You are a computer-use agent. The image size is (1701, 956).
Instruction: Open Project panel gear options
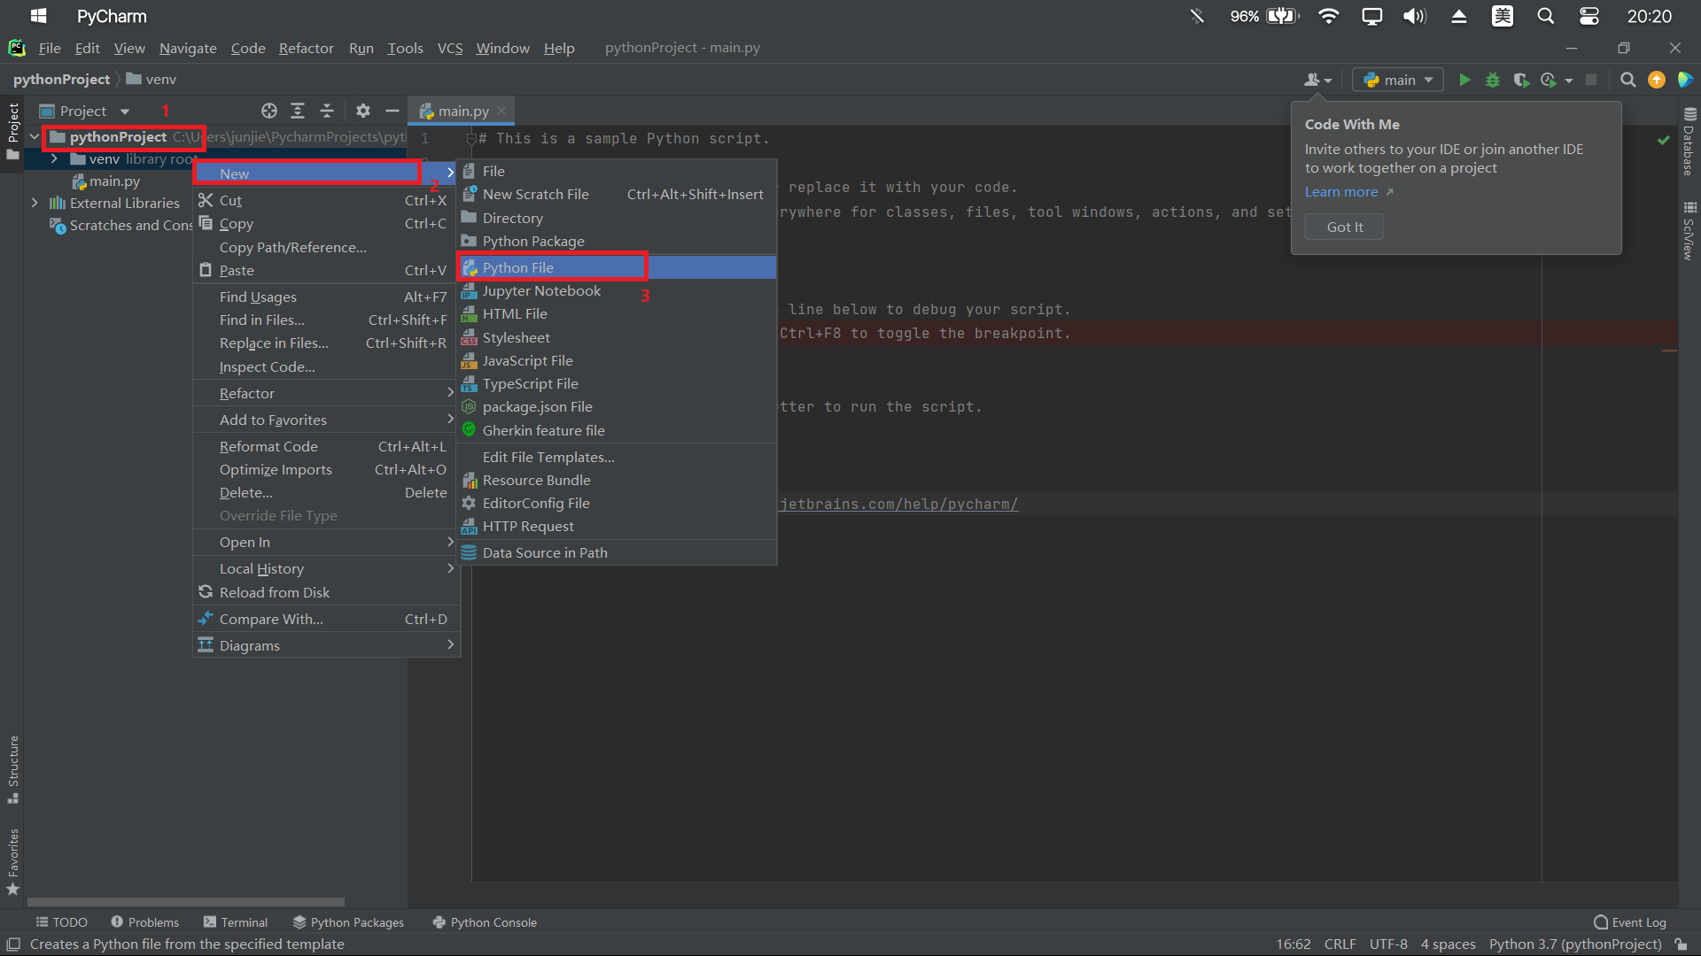[x=363, y=111]
